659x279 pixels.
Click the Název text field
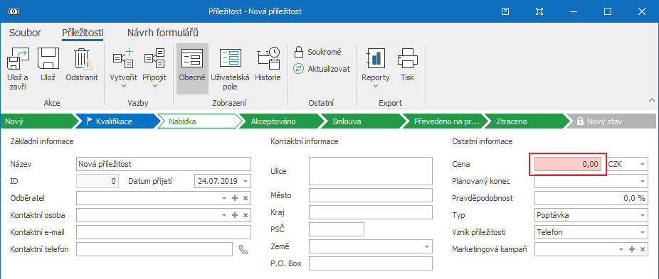pos(164,164)
